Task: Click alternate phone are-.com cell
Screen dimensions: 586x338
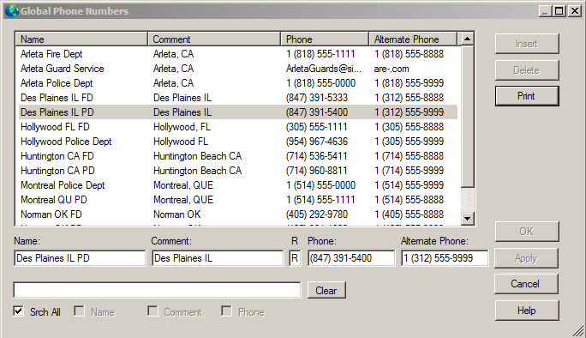Action: tap(392, 69)
